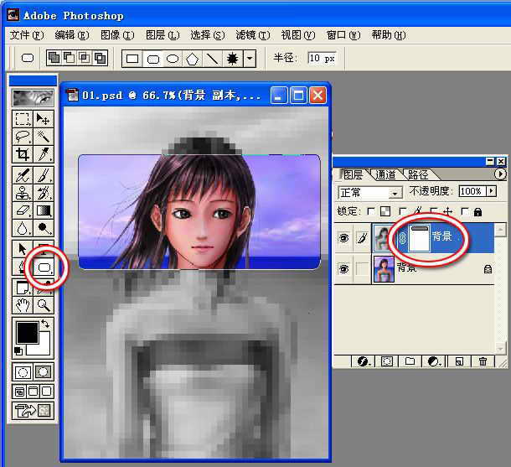Enable the lock transparent pixels checkbox
The width and height of the screenshot is (511, 467).
pos(372,212)
